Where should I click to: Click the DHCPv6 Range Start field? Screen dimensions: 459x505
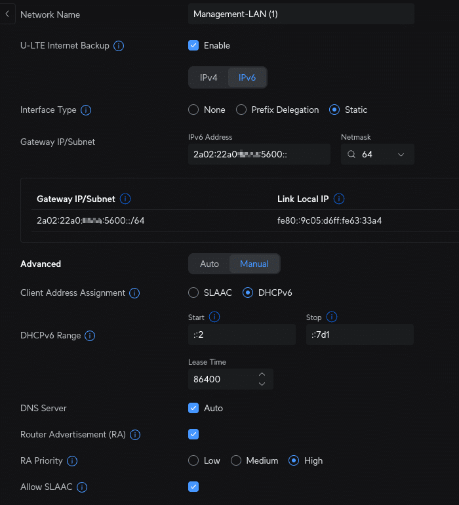point(241,334)
